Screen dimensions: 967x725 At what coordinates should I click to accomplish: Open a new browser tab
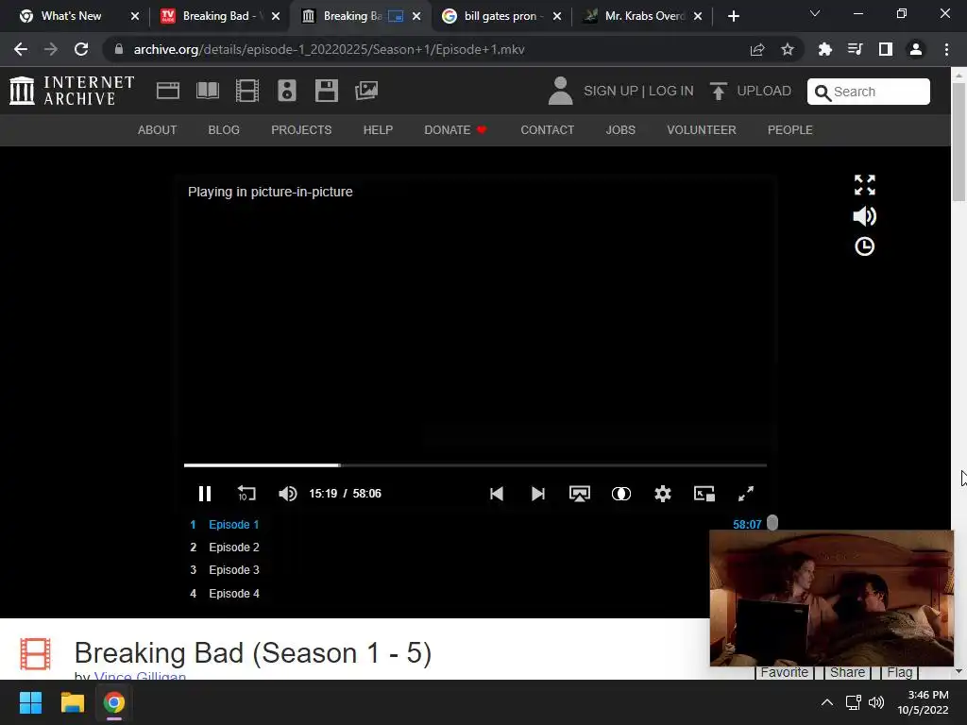733,16
